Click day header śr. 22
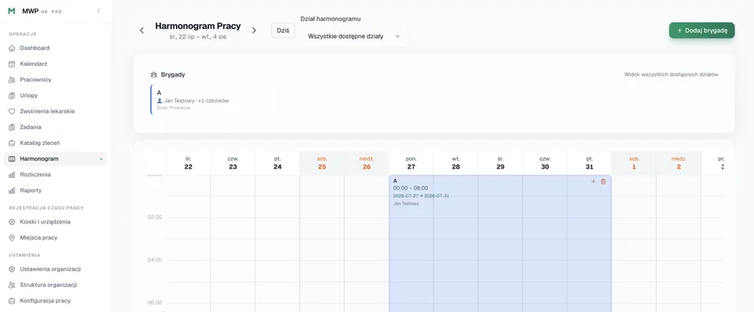754x312 pixels. (x=188, y=163)
